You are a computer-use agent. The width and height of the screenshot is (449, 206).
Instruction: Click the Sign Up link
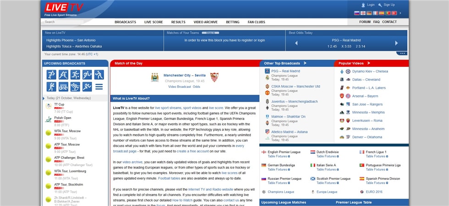[x=389, y=5]
